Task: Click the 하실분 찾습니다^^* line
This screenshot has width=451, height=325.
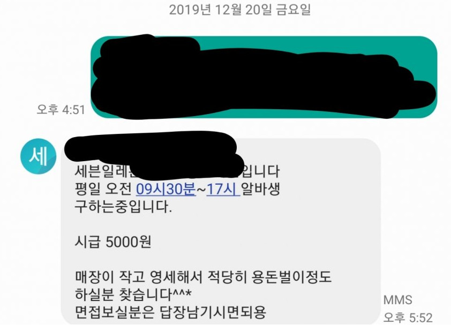Action: point(133,294)
